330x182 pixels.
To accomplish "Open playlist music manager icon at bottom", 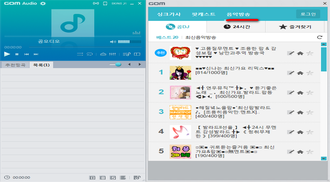I will [137, 178].
